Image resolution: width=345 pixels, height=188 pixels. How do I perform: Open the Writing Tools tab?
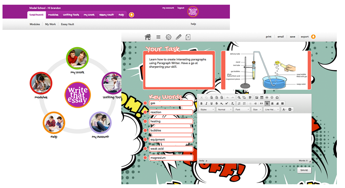click(71, 15)
